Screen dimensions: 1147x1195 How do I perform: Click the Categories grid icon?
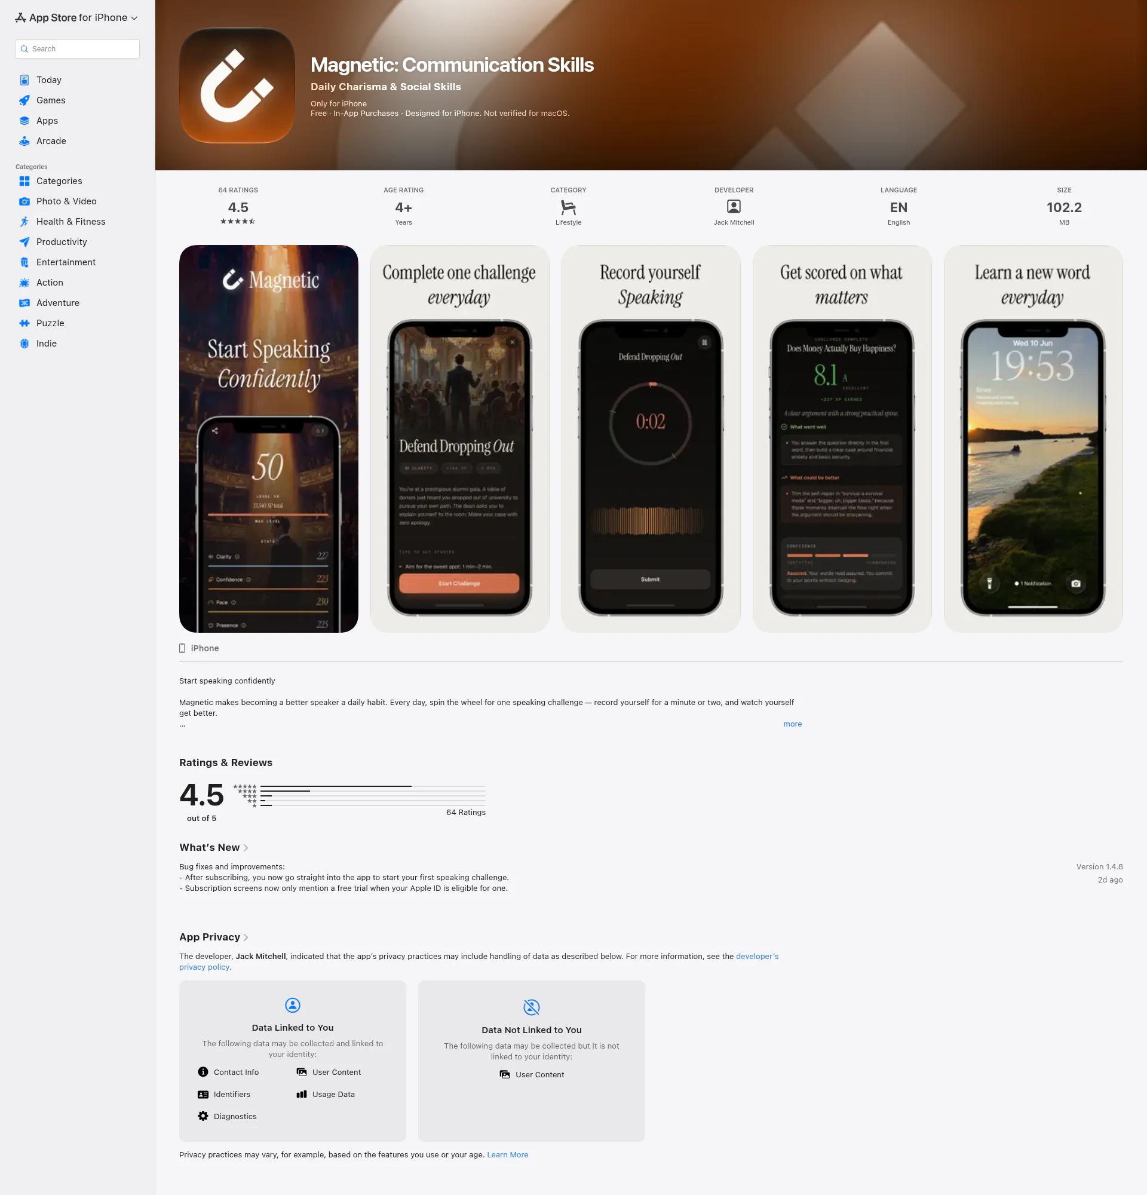tap(24, 181)
